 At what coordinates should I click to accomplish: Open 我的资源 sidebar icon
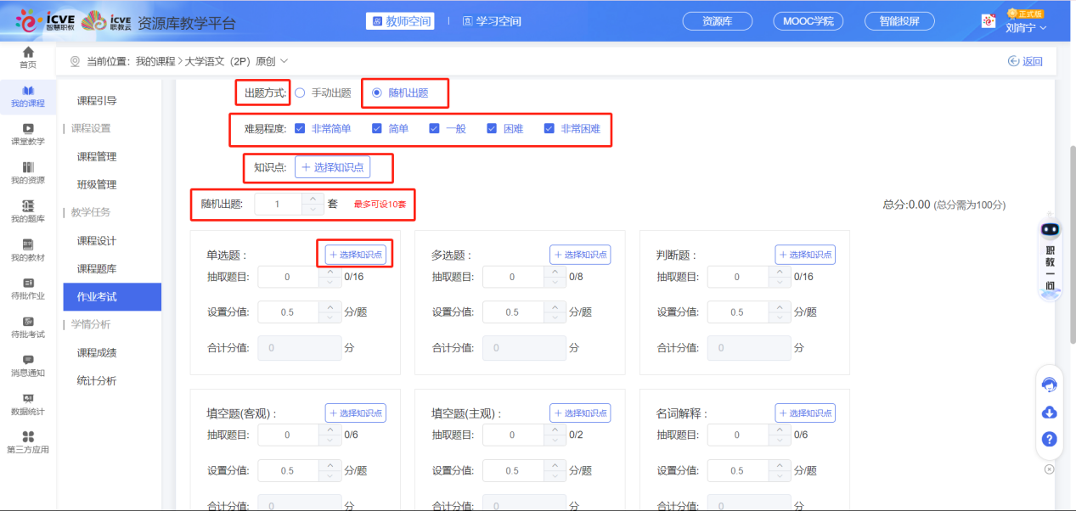tap(28, 172)
